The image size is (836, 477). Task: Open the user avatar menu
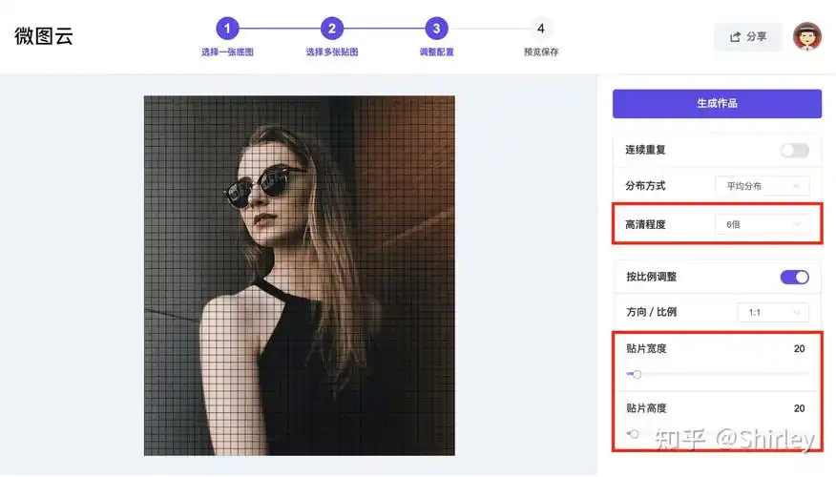point(806,36)
